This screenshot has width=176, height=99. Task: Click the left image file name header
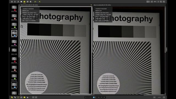(29, 5)
